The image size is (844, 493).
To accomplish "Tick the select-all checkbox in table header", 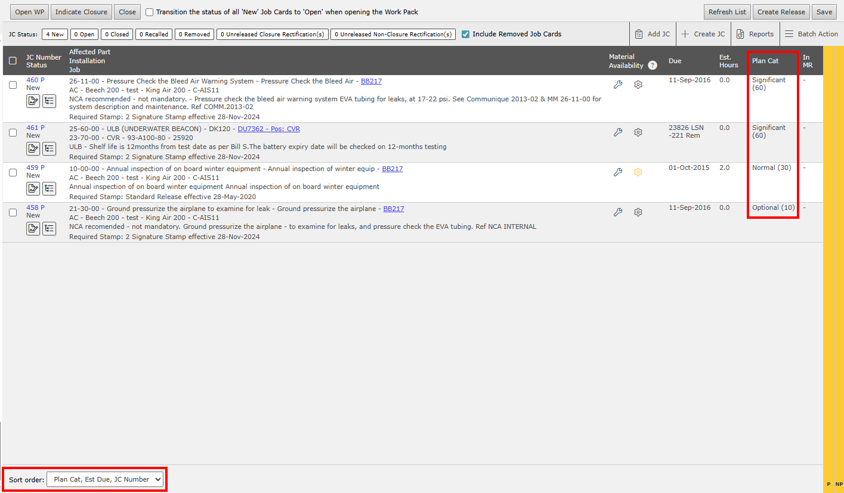I will (x=13, y=61).
